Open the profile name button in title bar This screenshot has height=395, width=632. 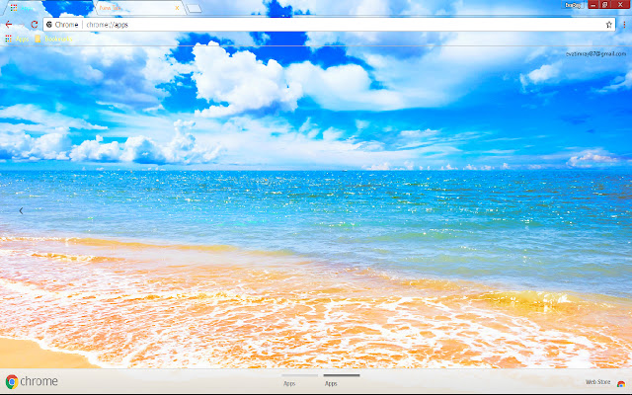click(573, 5)
